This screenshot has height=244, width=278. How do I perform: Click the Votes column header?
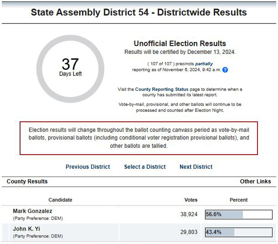191,200
